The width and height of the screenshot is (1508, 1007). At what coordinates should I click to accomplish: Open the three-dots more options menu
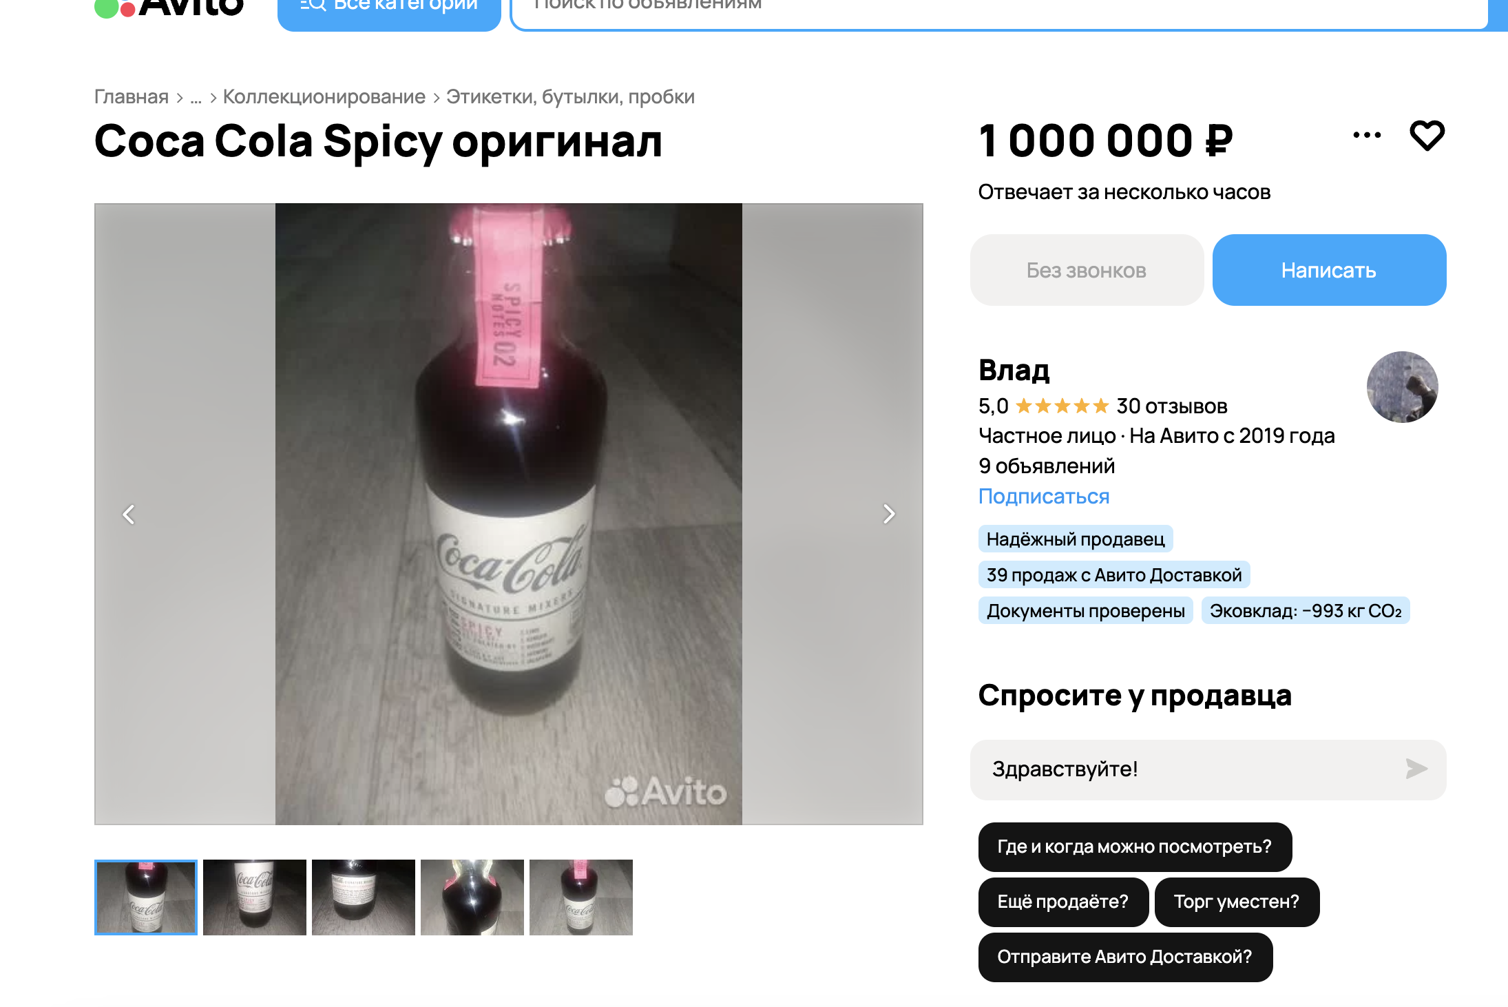click(x=1367, y=135)
